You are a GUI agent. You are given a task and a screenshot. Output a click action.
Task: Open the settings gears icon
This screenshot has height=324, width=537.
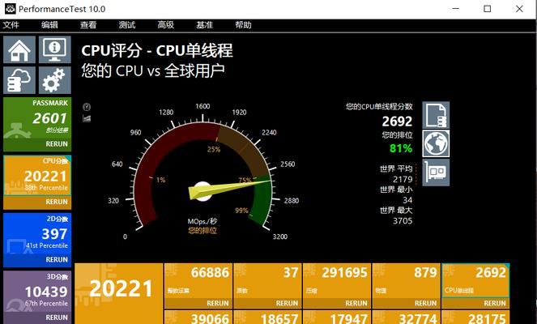click(55, 80)
